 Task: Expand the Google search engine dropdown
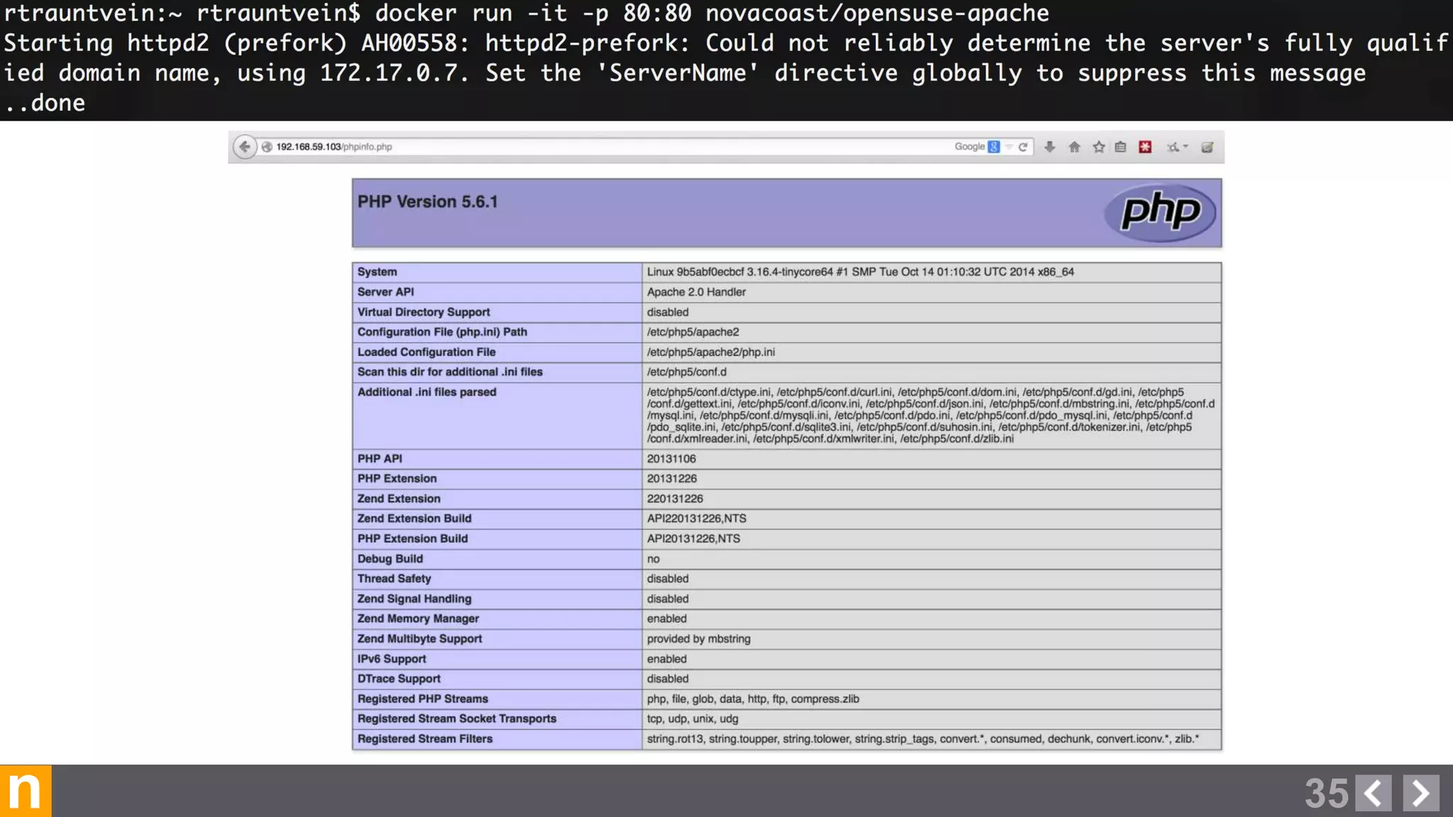click(1009, 147)
